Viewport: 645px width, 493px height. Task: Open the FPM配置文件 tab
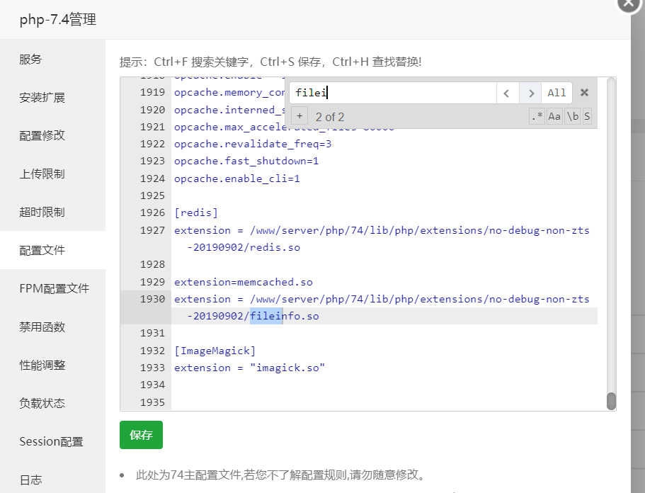[x=52, y=288]
